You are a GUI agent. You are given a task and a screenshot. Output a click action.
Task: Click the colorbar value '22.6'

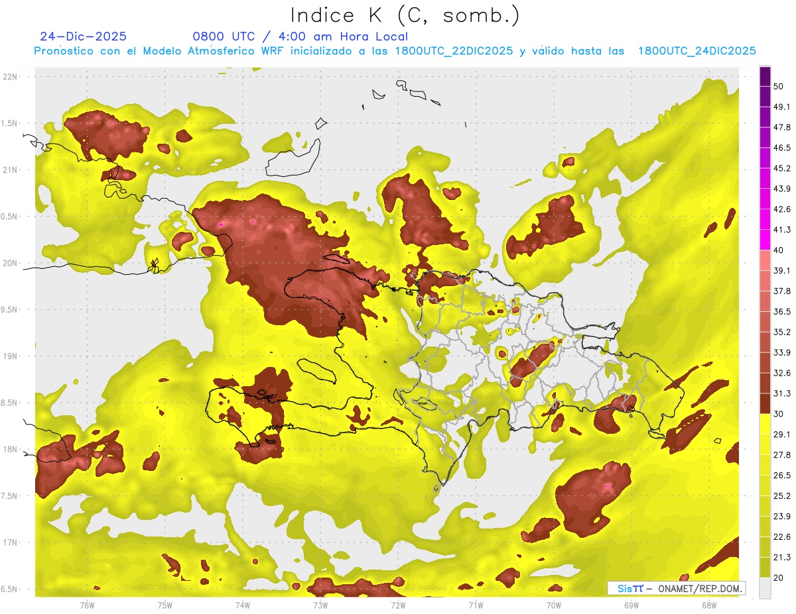pos(782,537)
